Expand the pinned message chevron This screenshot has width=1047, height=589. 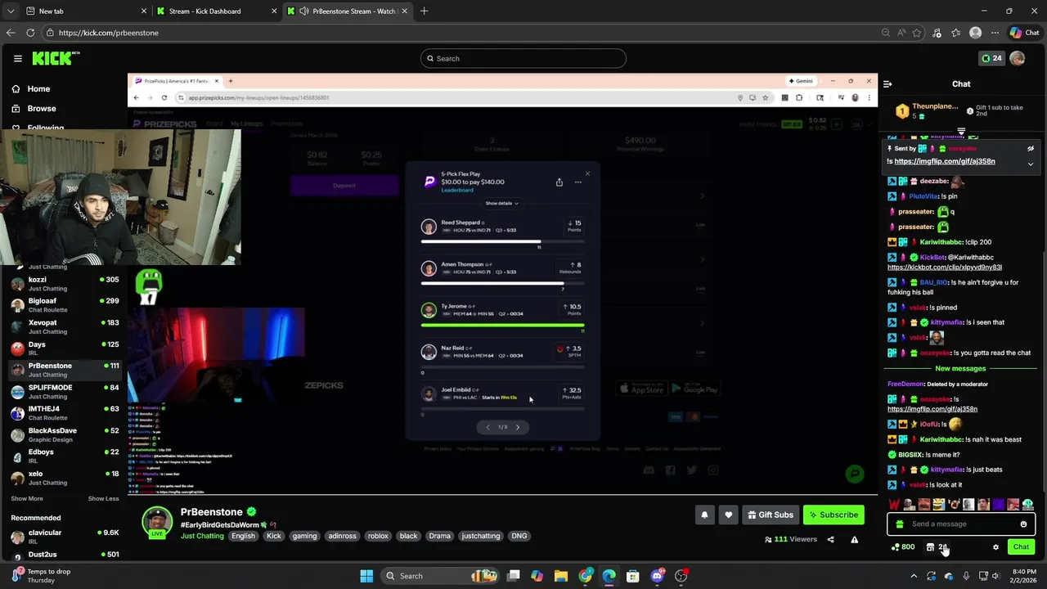click(x=1031, y=164)
